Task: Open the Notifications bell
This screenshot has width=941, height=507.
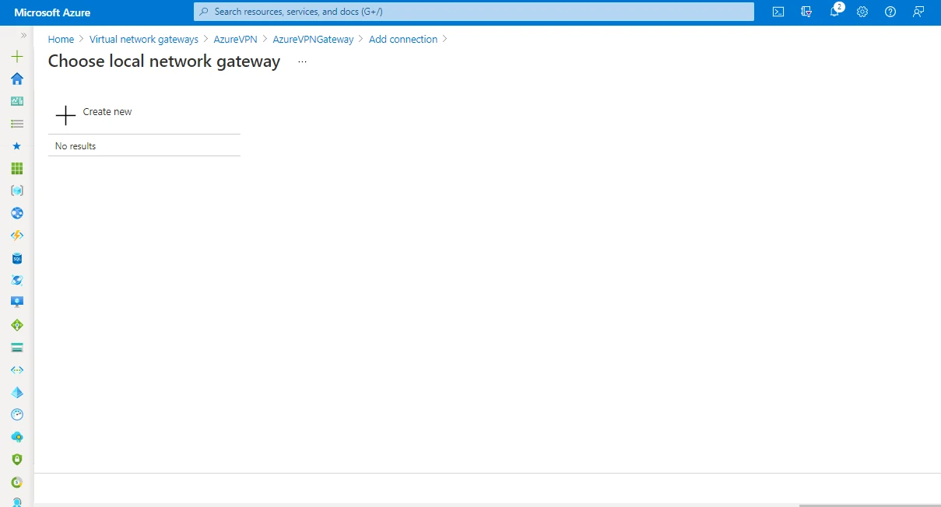Action: coord(834,12)
